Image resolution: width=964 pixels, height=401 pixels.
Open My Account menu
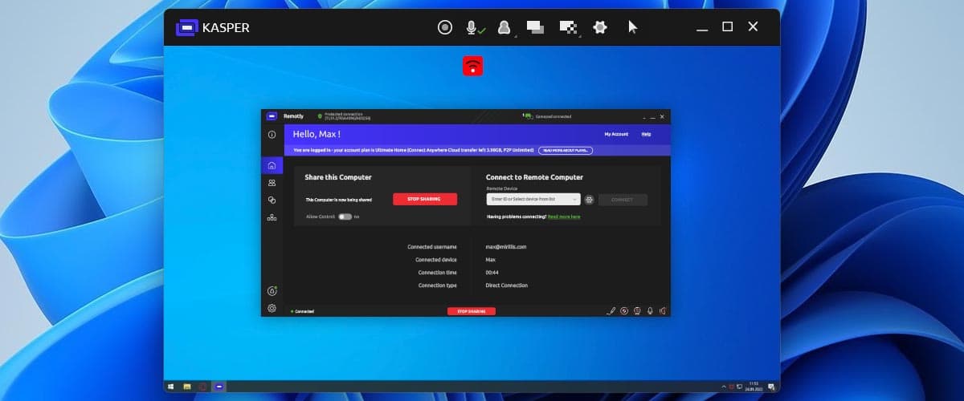[616, 134]
